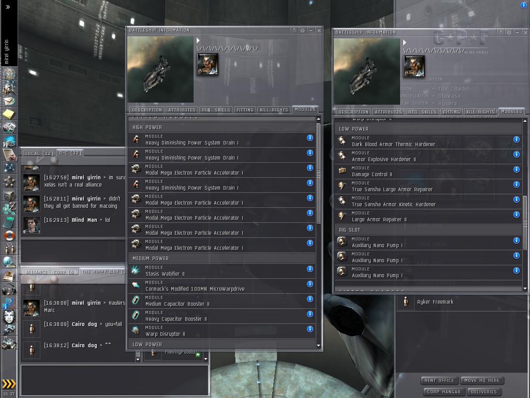
Task: Click the ship thumbnail in the High Power modules window
Action: pos(160,69)
